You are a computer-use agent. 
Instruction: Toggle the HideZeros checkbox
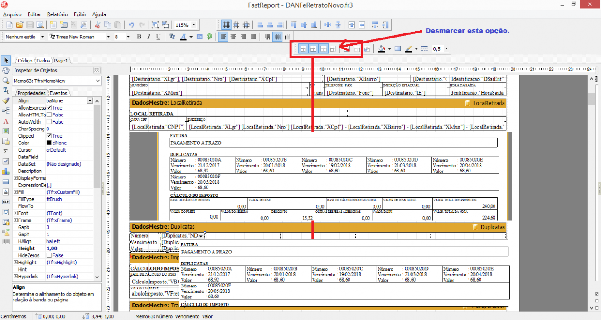click(x=49, y=255)
